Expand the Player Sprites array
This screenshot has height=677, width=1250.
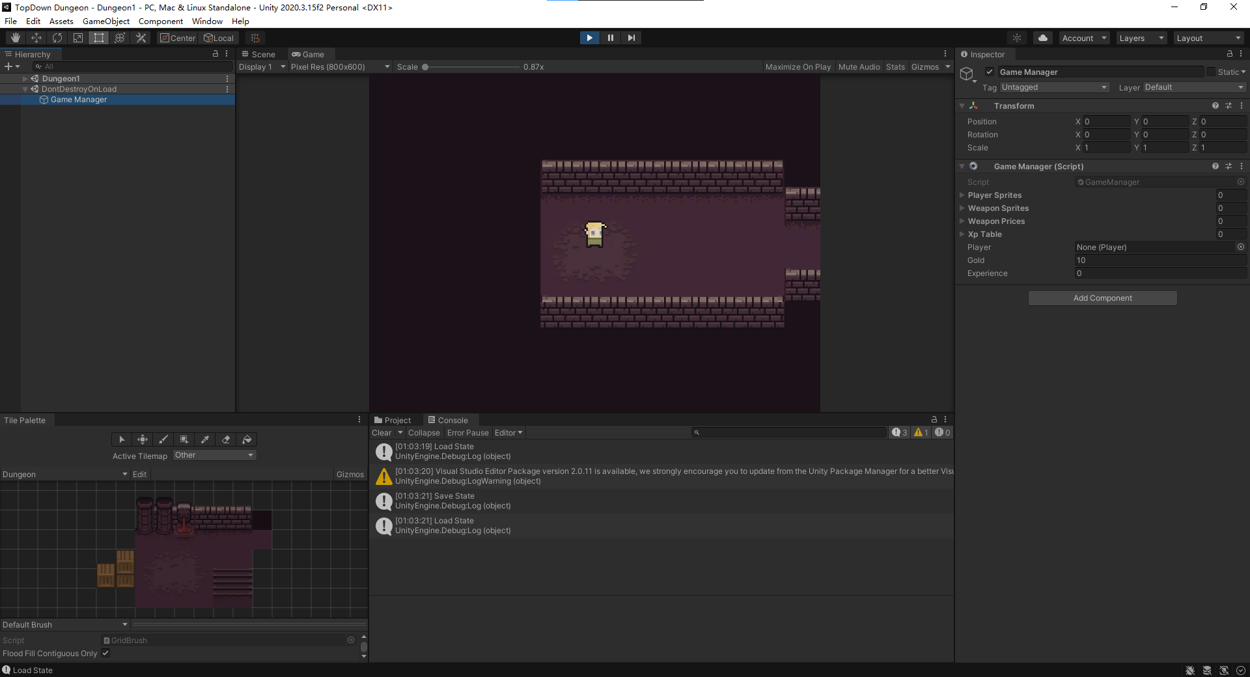tap(962, 195)
